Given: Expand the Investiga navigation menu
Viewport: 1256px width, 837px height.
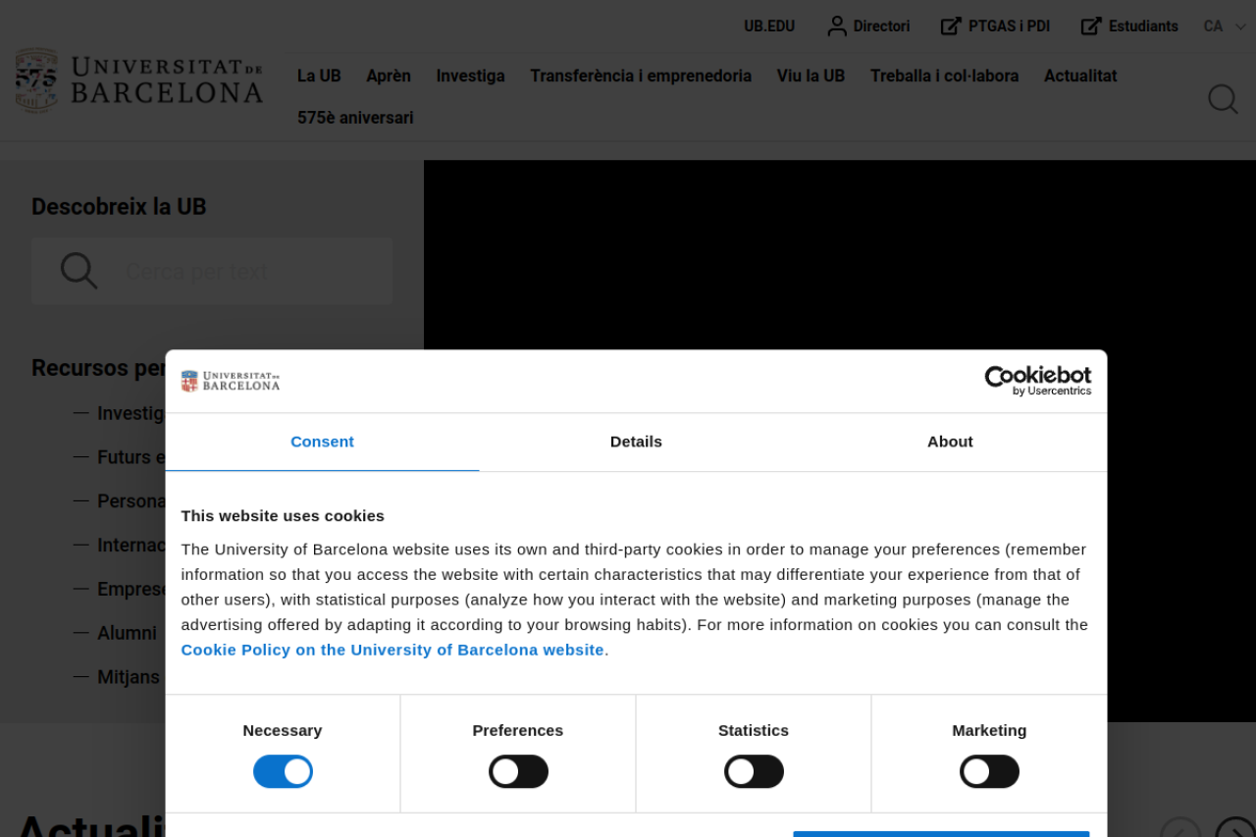Looking at the screenshot, I should pyautogui.click(x=470, y=76).
